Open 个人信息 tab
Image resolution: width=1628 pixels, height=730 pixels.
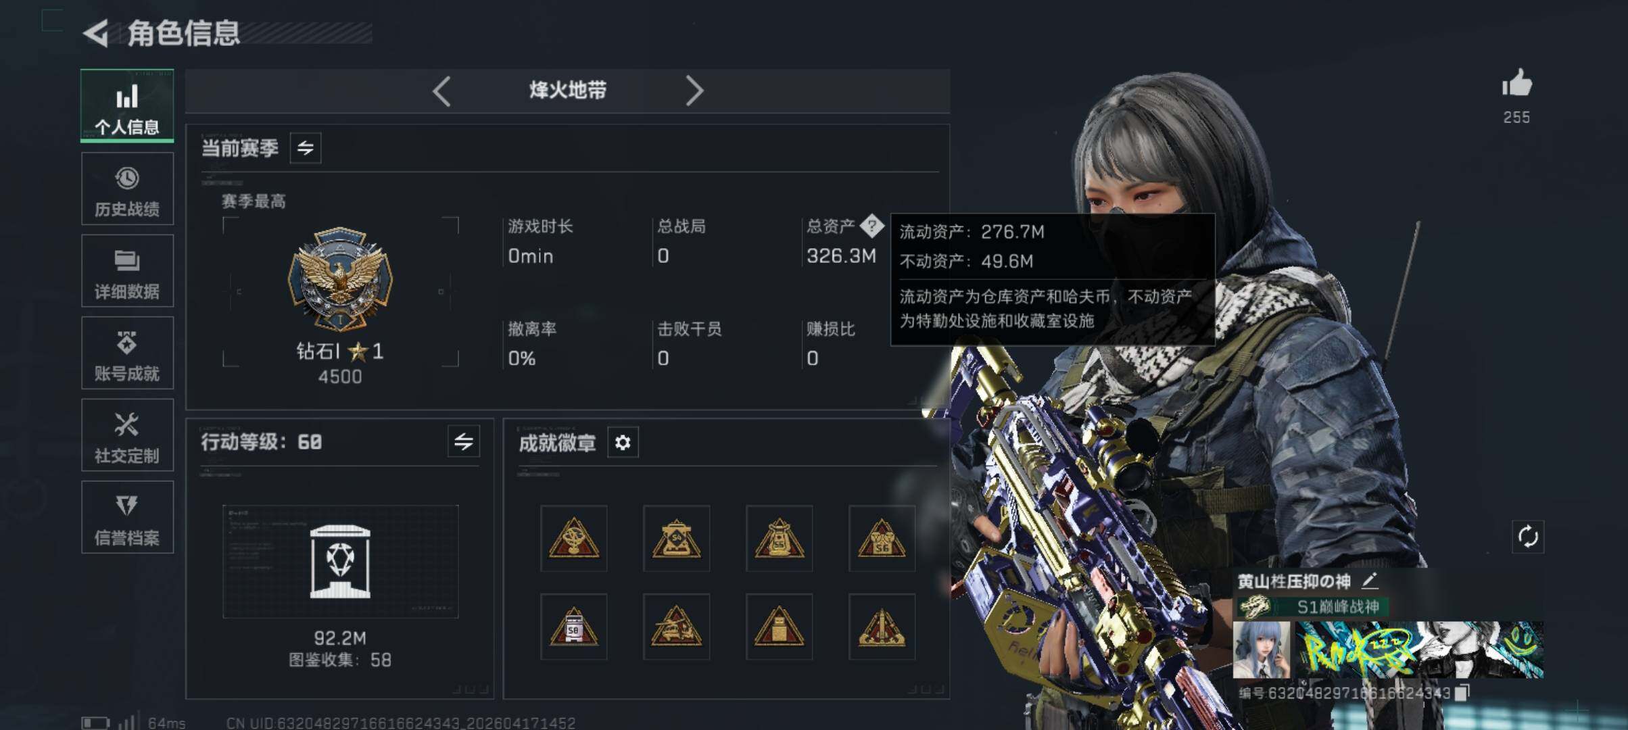127,106
